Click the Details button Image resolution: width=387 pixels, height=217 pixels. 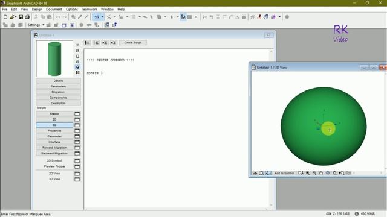coord(58,81)
